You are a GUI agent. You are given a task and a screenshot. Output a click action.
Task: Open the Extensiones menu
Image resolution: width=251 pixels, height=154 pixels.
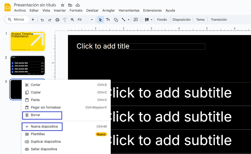[152, 11]
